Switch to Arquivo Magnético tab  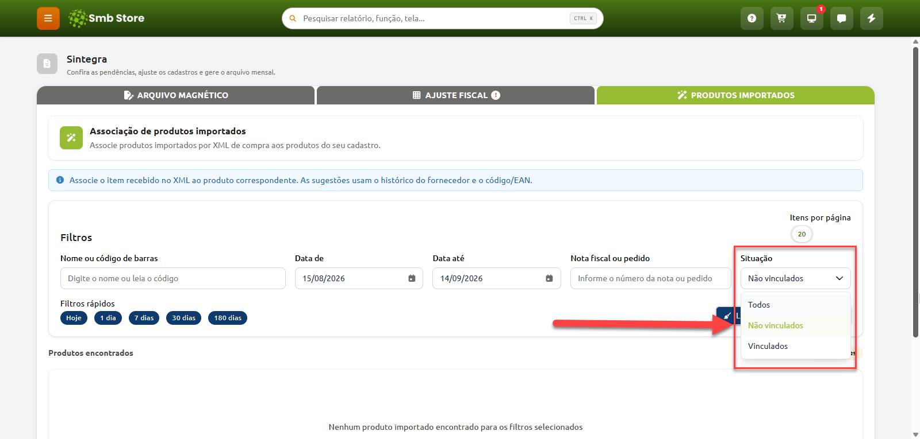[x=175, y=95]
